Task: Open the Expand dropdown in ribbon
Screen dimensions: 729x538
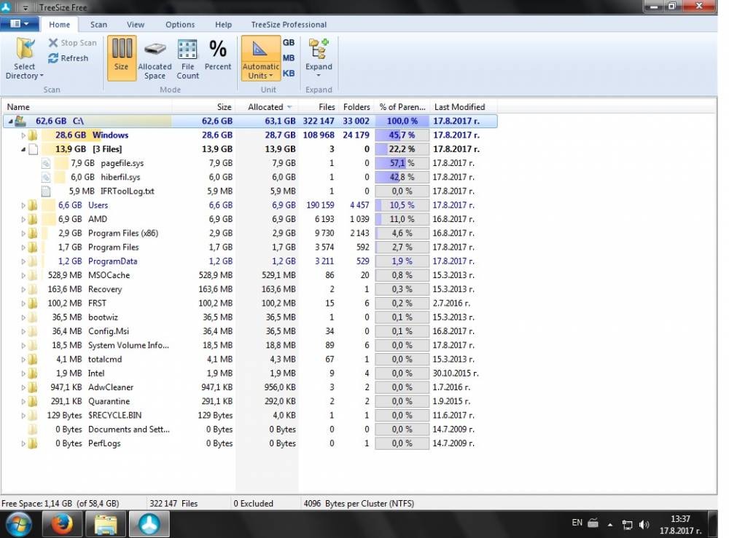Action: 319,58
